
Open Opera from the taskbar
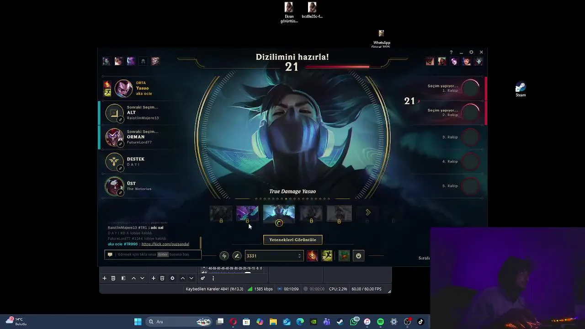click(x=233, y=322)
